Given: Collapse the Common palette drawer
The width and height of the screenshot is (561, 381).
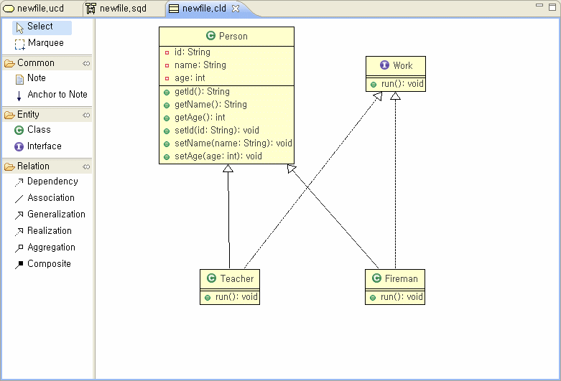Looking at the screenshot, I should (36, 63).
